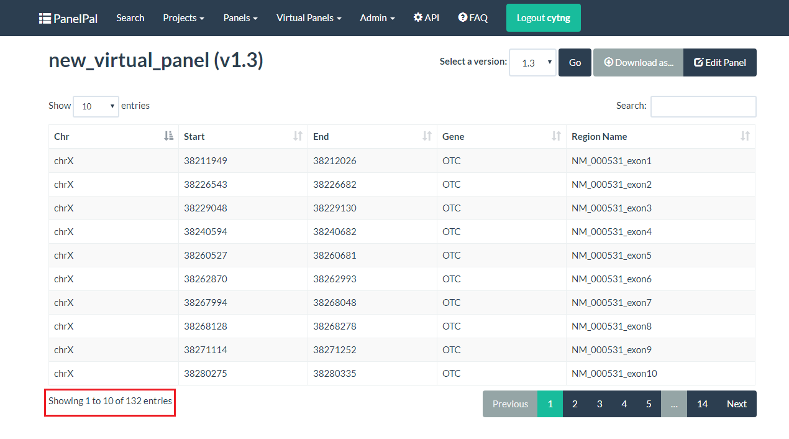Select the NM_000531_exon6 cell

[660, 279]
